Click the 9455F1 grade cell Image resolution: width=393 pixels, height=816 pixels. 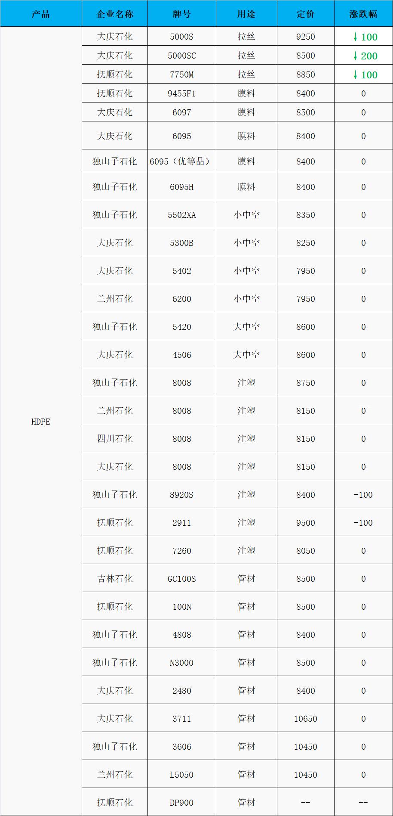point(181,93)
